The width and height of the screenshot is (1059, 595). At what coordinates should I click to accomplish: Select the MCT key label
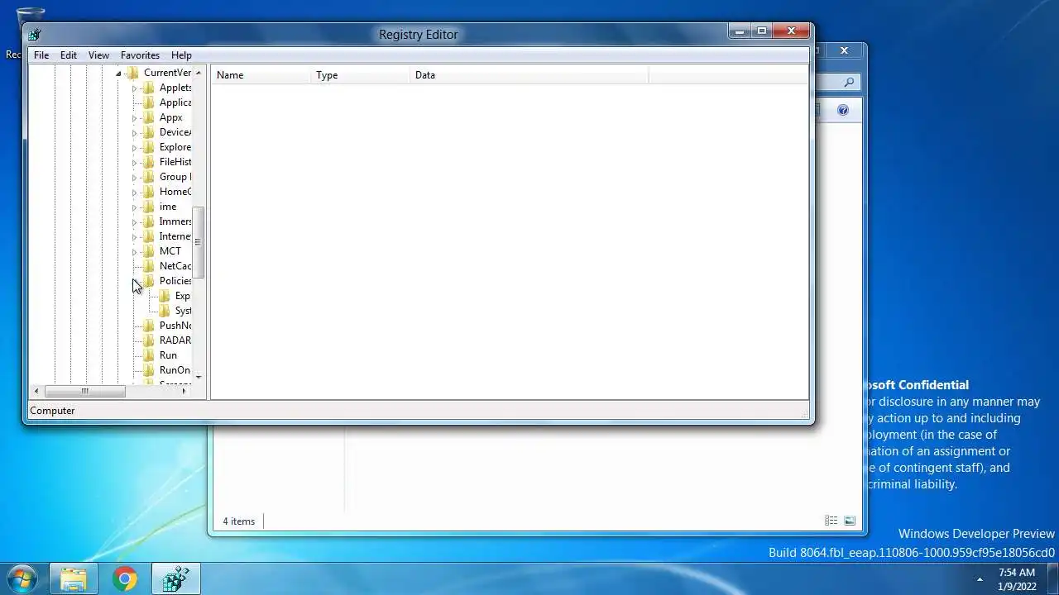pyautogui.click(x=170, y=251)
